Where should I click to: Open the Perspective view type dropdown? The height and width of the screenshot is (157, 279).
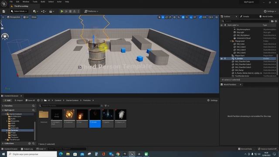14,17
